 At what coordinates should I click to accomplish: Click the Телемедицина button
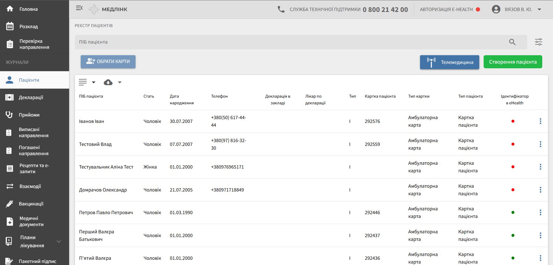[449, 62]
